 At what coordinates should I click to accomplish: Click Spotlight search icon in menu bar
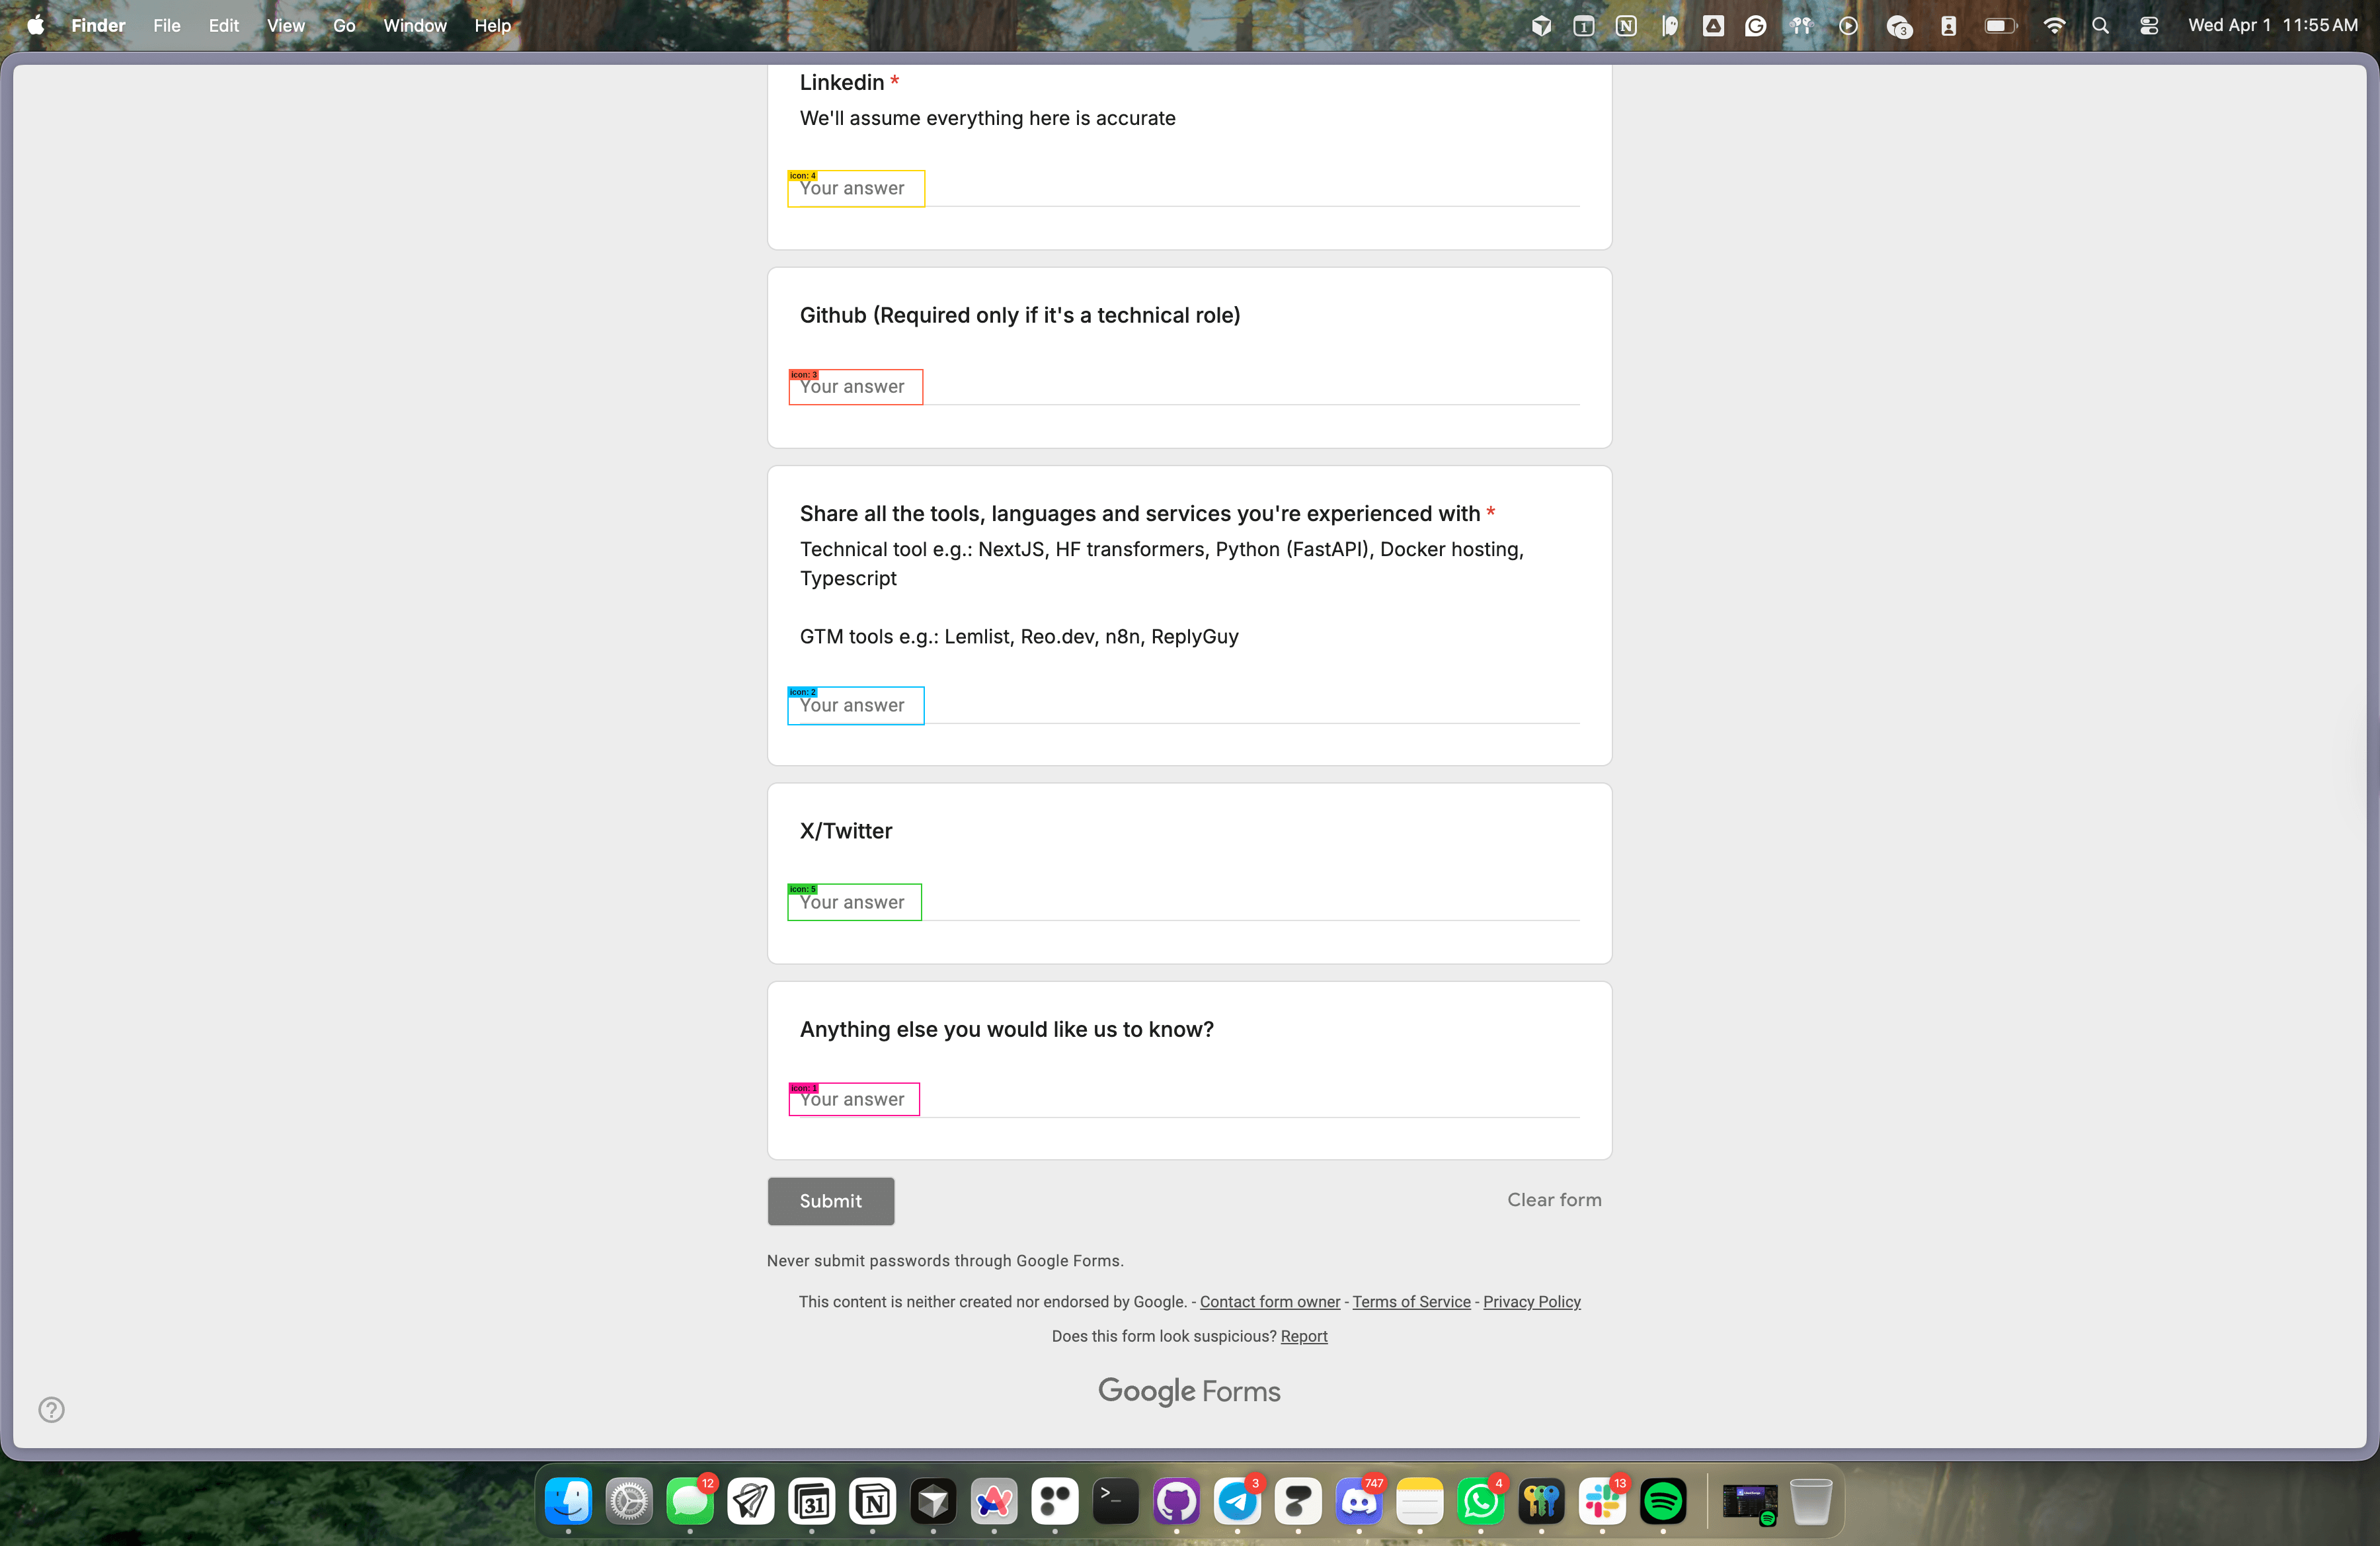[x=2100, y=26]
